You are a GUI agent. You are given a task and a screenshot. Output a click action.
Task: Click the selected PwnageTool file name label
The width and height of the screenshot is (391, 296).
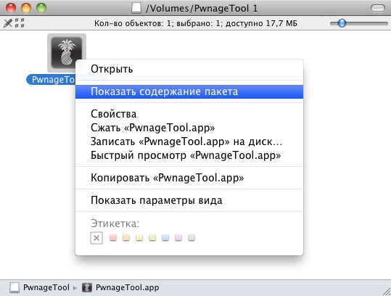pos(51,80)
